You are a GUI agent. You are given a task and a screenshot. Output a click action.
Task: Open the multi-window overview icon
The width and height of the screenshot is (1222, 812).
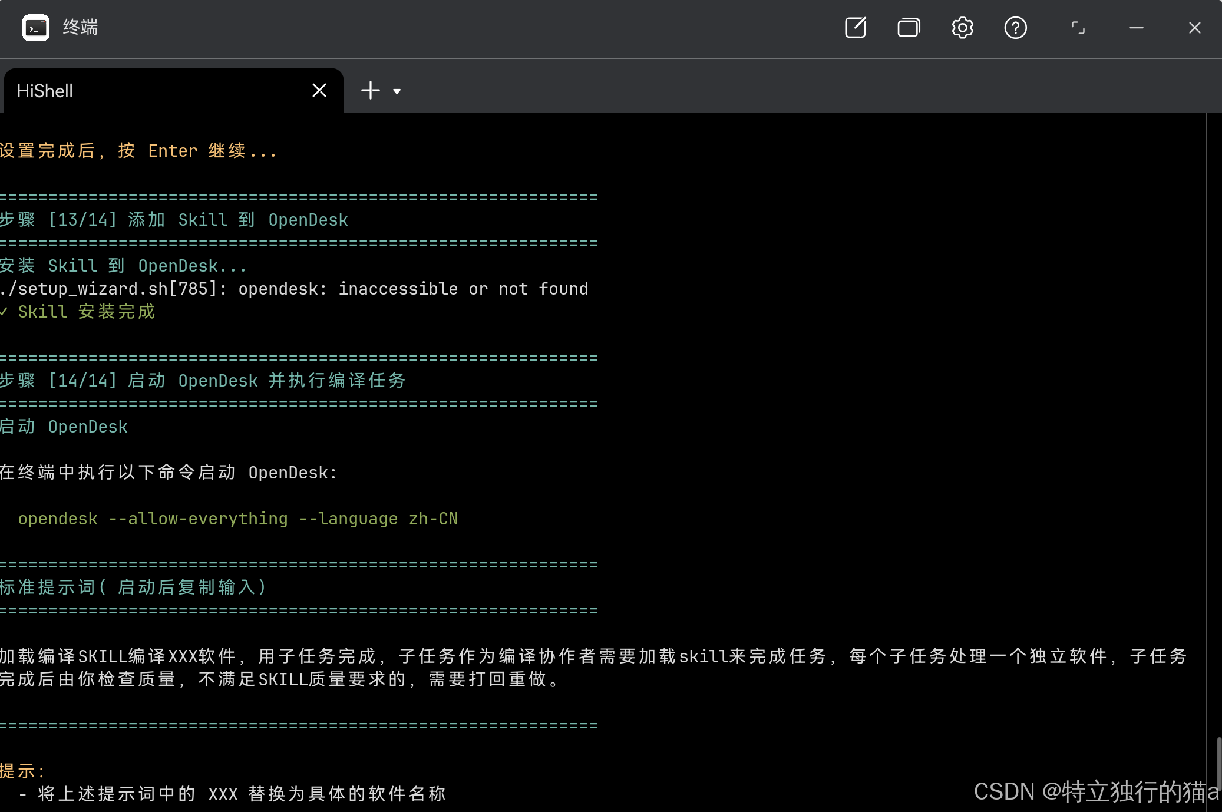pyautogui.click(x=909, y=28)
